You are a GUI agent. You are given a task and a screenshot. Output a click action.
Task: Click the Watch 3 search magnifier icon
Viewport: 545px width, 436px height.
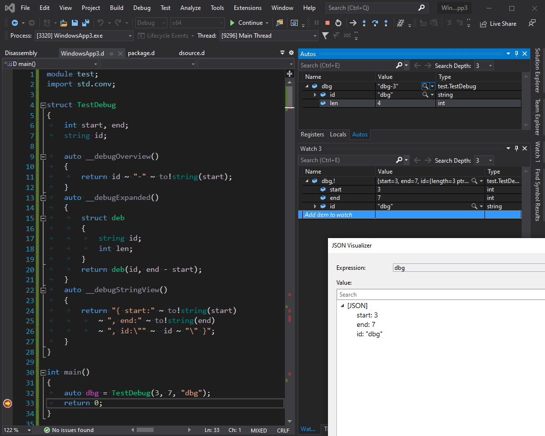[399, 160]
